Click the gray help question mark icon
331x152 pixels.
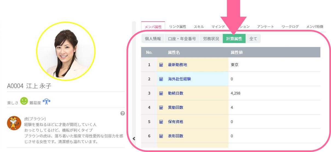(x=123, y=113)
